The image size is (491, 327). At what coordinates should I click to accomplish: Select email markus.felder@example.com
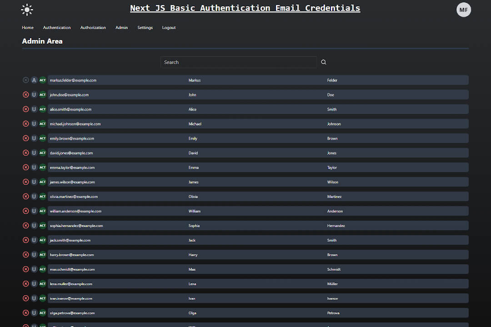(x=73, y=80)
